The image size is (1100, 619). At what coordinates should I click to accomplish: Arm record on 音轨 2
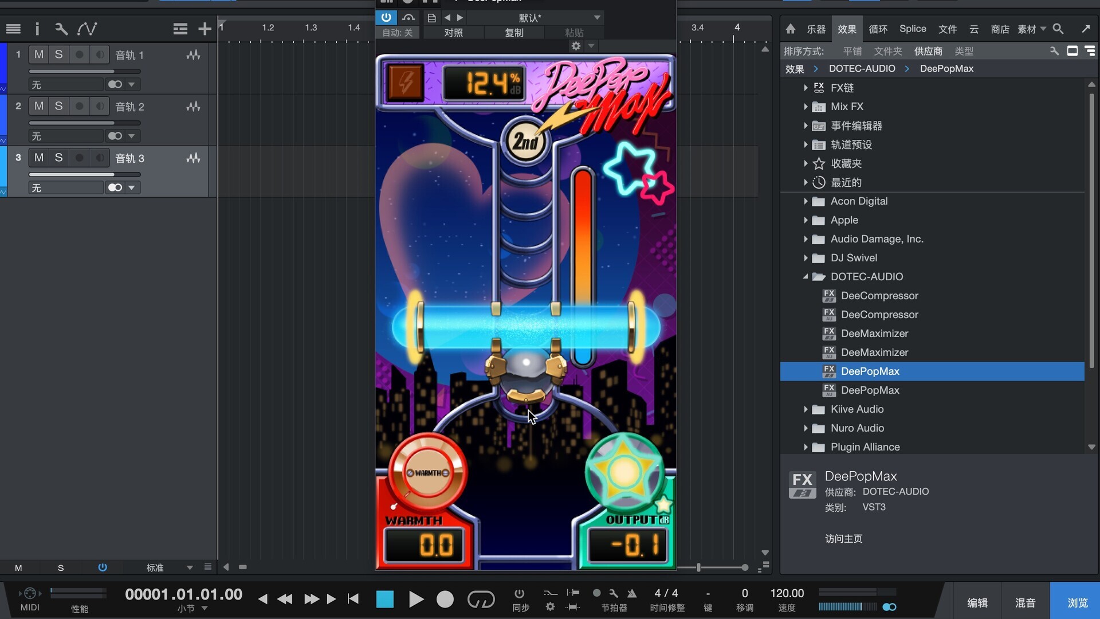(x=80, y=106)
